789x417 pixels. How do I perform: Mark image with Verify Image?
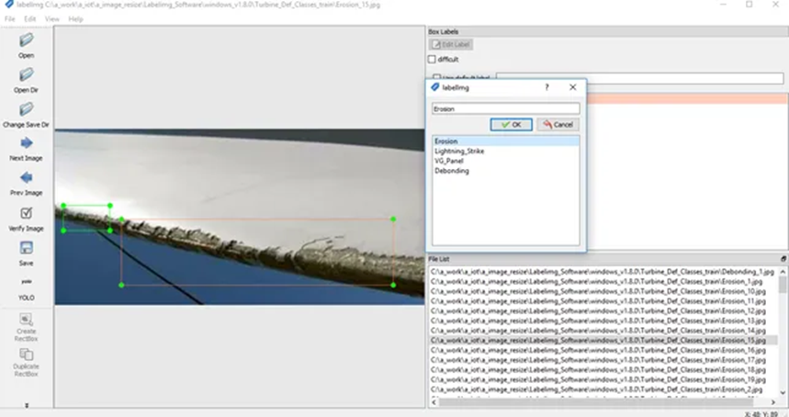coord(26,219)
